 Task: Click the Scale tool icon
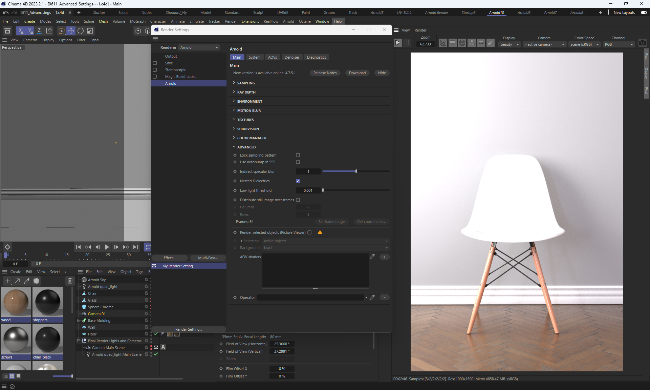click(90, 31)
